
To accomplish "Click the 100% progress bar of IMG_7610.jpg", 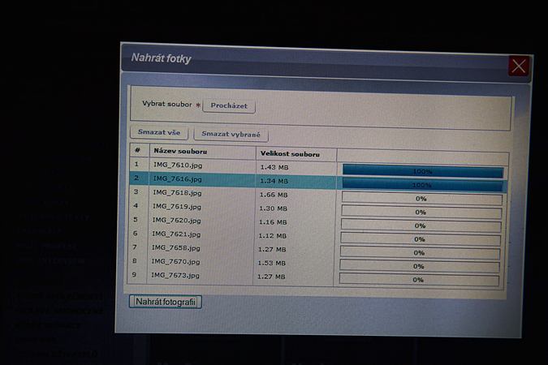I will click(423, 171).
